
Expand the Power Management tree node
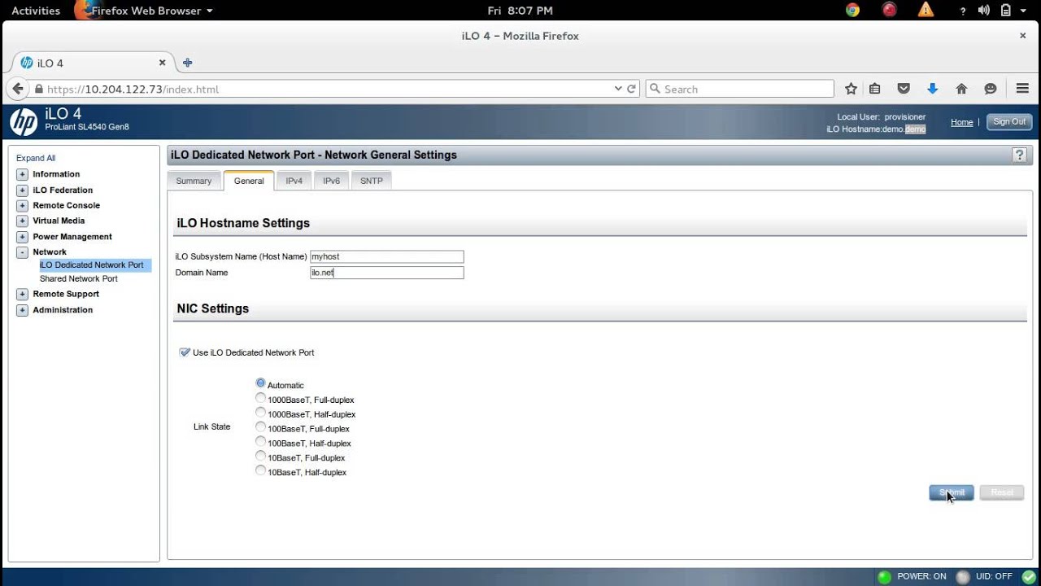click(x=22, y=237)
